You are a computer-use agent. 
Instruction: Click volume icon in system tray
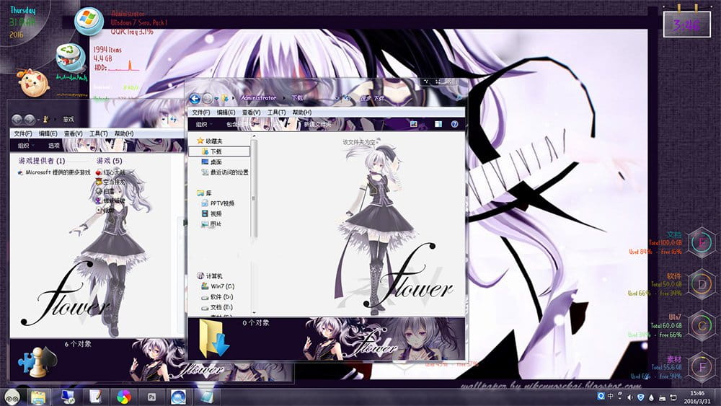coord(630,397)
